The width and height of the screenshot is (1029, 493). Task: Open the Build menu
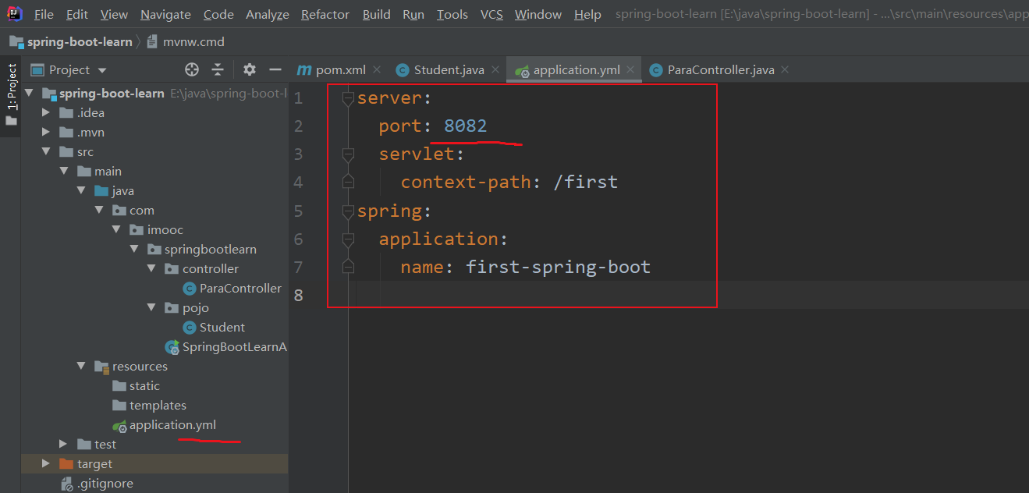[377, 14]
